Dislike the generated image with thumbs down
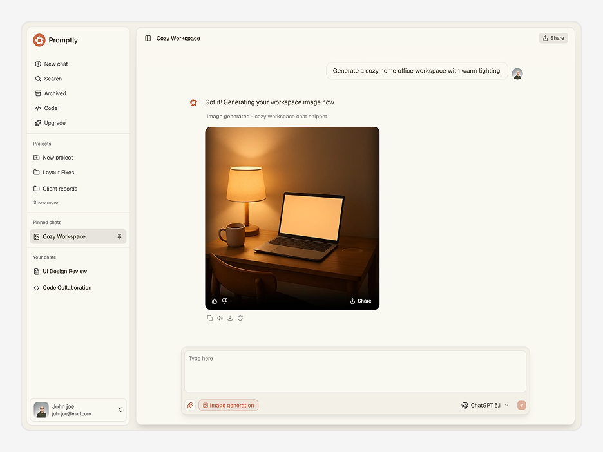 [225, 301]
